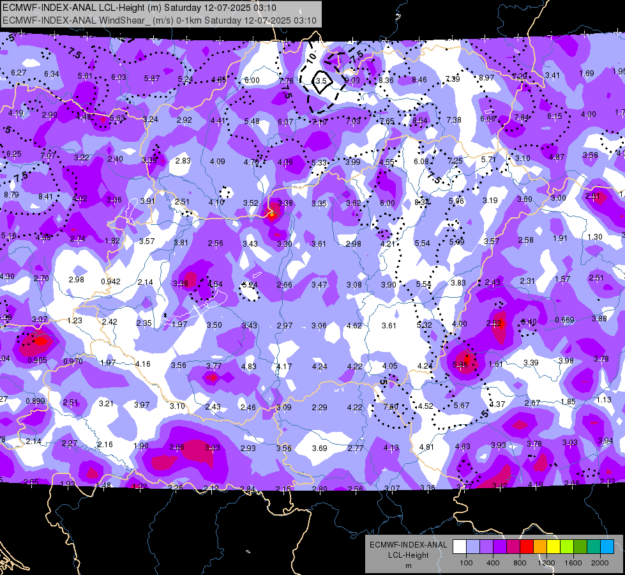Select the sky blue legend swatch
The width and height of the screenshot is (625, 575).
(x=607, y=546)
